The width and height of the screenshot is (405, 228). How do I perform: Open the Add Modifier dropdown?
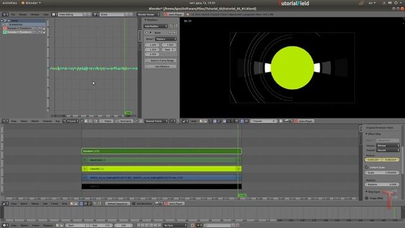[x=156, y=27]
